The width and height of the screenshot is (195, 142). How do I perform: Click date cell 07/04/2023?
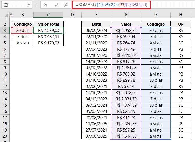point(96,49)
